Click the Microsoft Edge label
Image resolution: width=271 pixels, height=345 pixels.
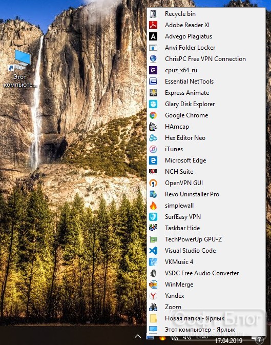point(185,160)
